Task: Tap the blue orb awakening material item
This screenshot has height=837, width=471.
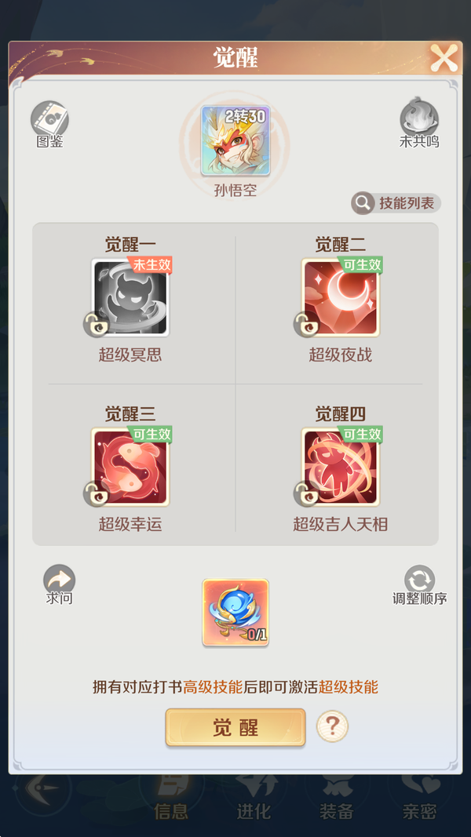Action: click(x=235, y=613)
